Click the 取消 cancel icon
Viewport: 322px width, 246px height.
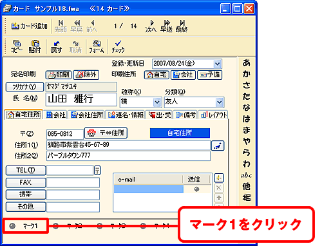75,46
